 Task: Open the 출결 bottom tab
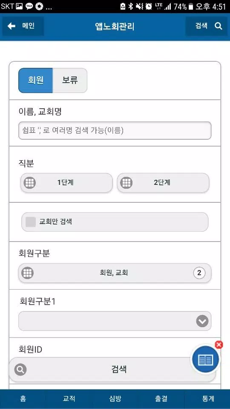point(161,399)
